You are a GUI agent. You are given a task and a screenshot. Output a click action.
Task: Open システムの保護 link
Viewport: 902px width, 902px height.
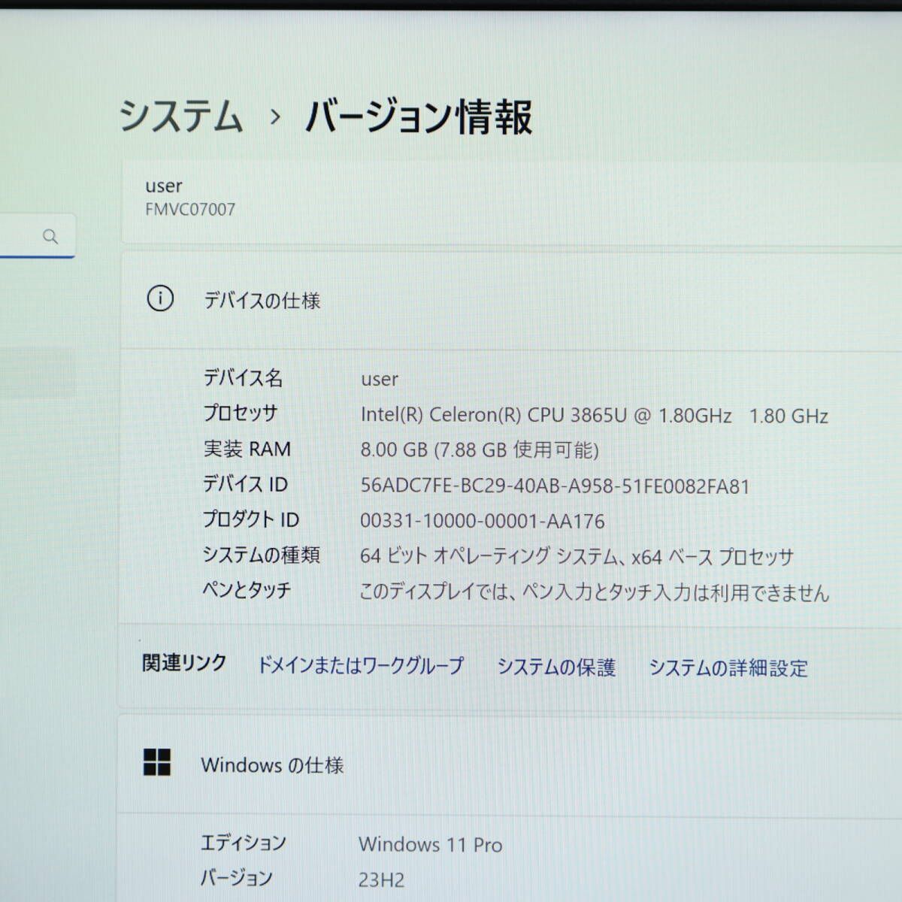[556, 667]
